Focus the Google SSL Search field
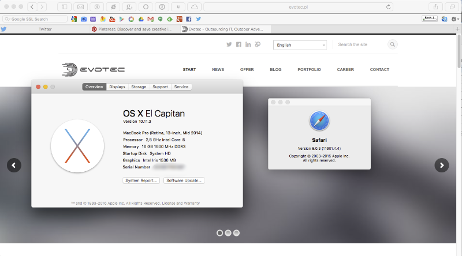The height and width of the screenshot is (256, 462). click(35, 19)
